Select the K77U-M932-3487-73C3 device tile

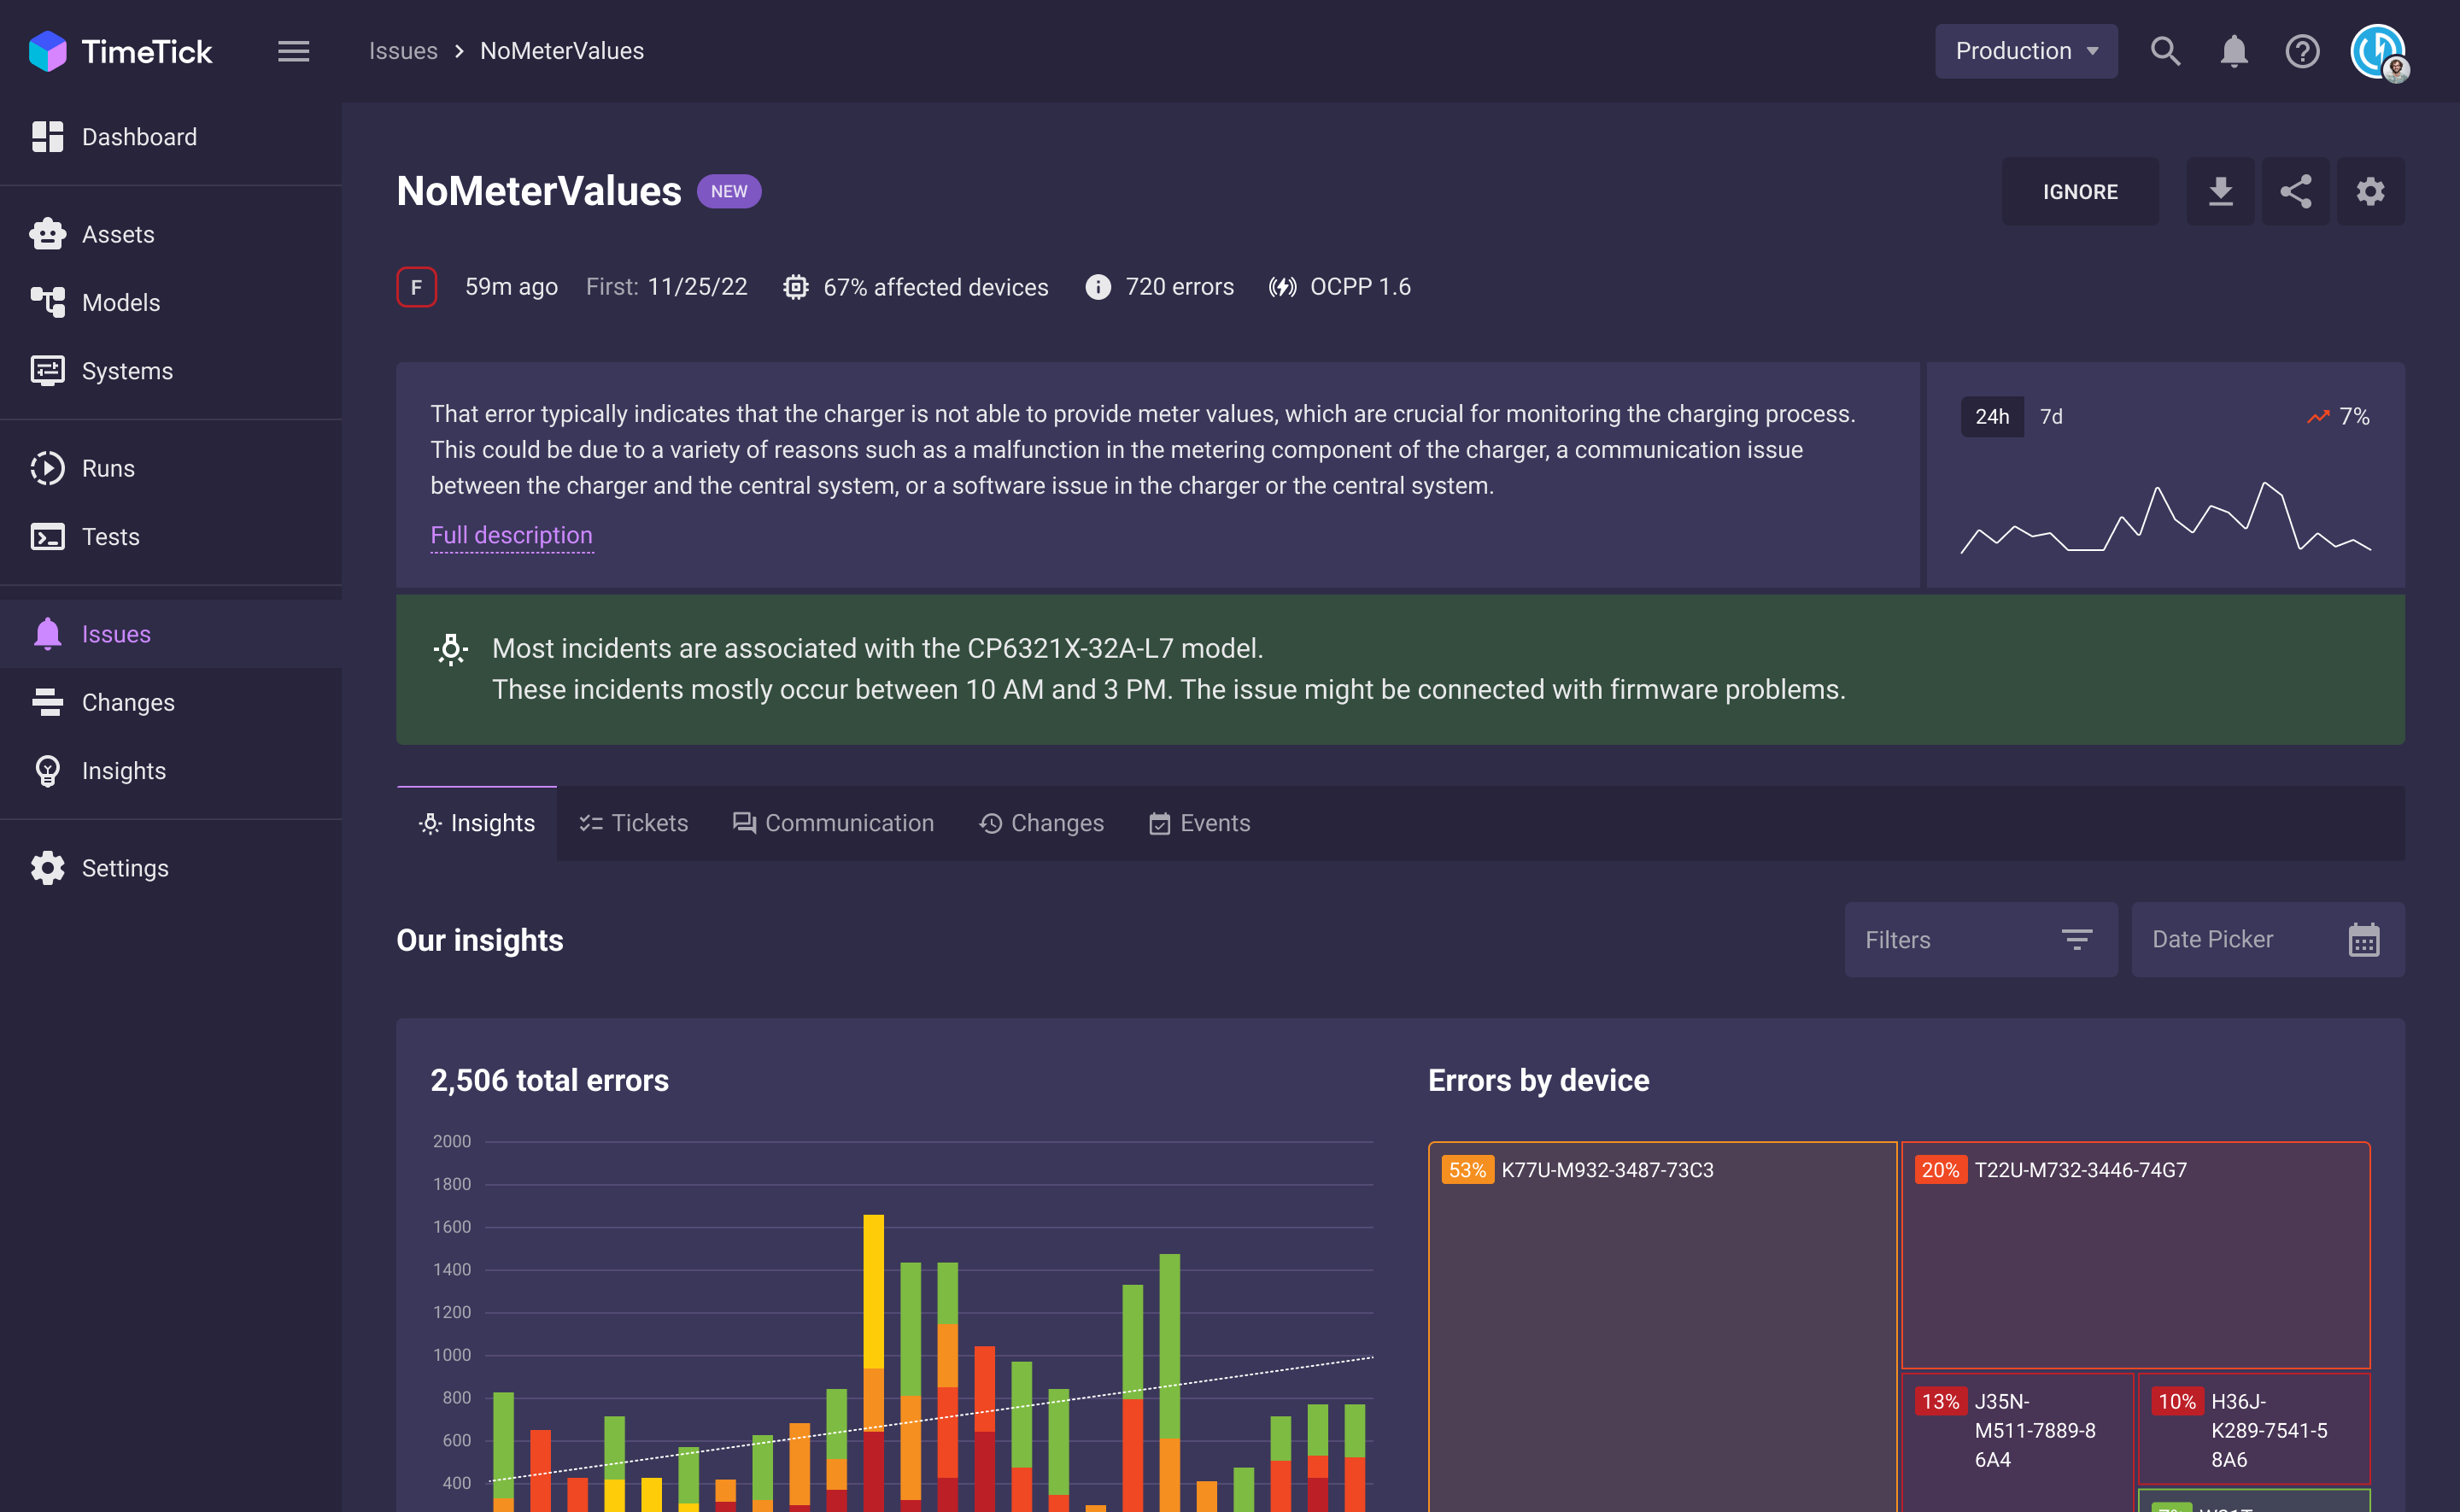click(x=1661, y=1320)
